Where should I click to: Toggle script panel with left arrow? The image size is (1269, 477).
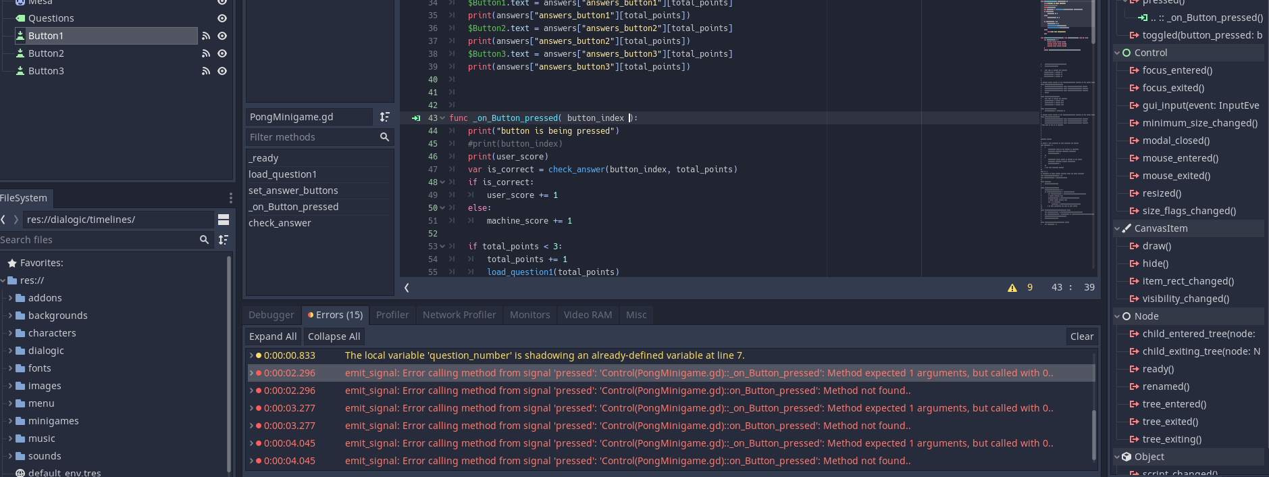pos(407,288)
